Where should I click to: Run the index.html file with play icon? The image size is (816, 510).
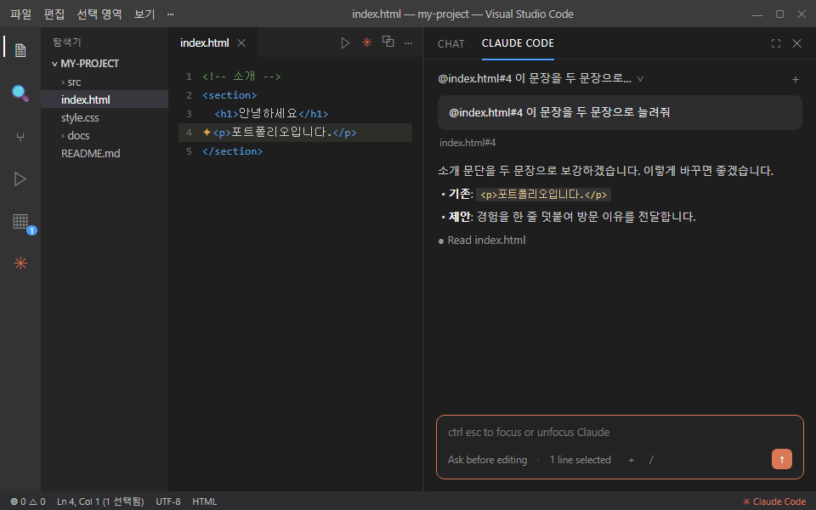tap(345, 42)
